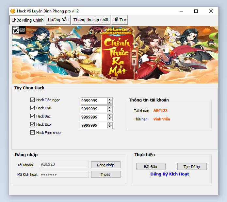Decrease Hack KNB value with down arrow
The image size is (227, 202).
coord(110,111)
